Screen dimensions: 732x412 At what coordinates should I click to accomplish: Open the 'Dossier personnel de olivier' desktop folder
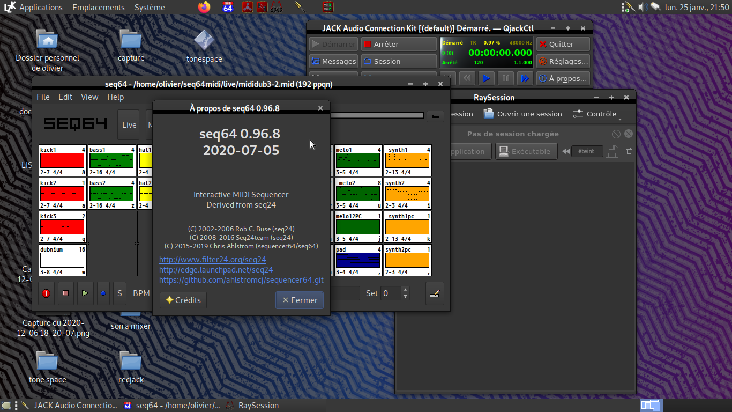pos(48,50)
